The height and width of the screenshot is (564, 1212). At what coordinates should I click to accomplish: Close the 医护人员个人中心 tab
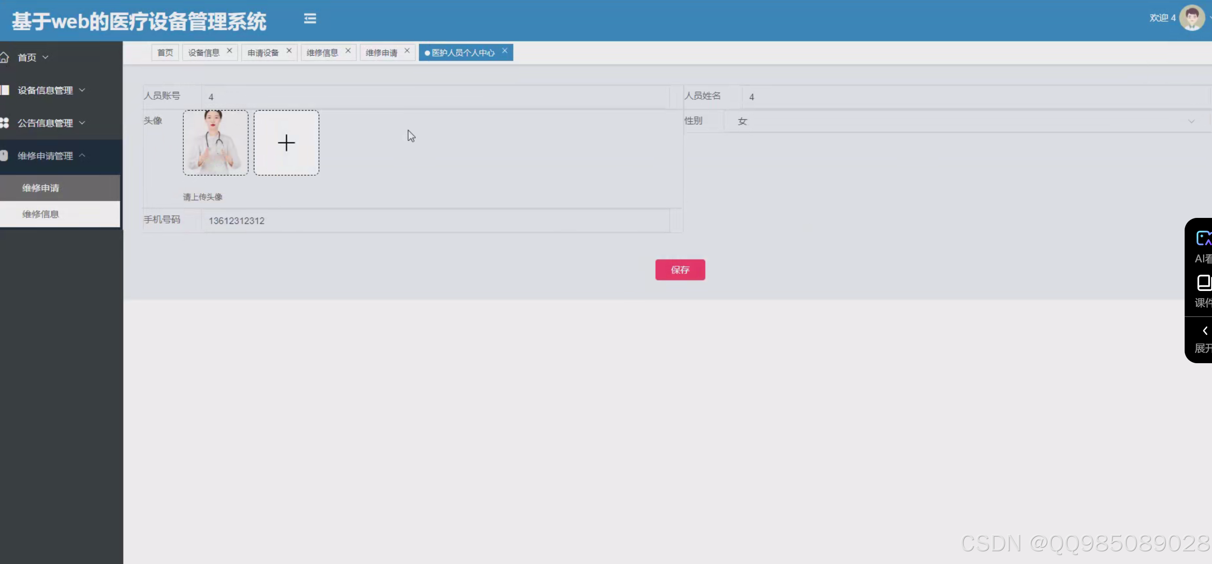504,51
